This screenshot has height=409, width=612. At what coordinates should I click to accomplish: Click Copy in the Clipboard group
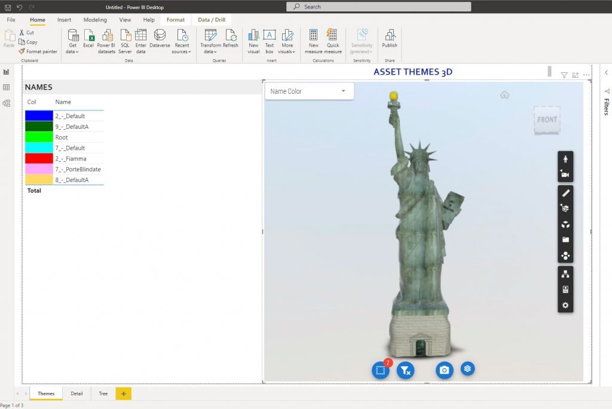(28, 42)
